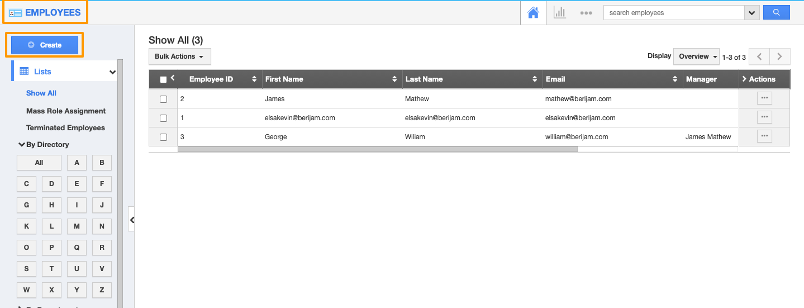This screenshot has width=804, height=308.
Task: Open the reports bar chart icon
Action: (x=559, y=12)
